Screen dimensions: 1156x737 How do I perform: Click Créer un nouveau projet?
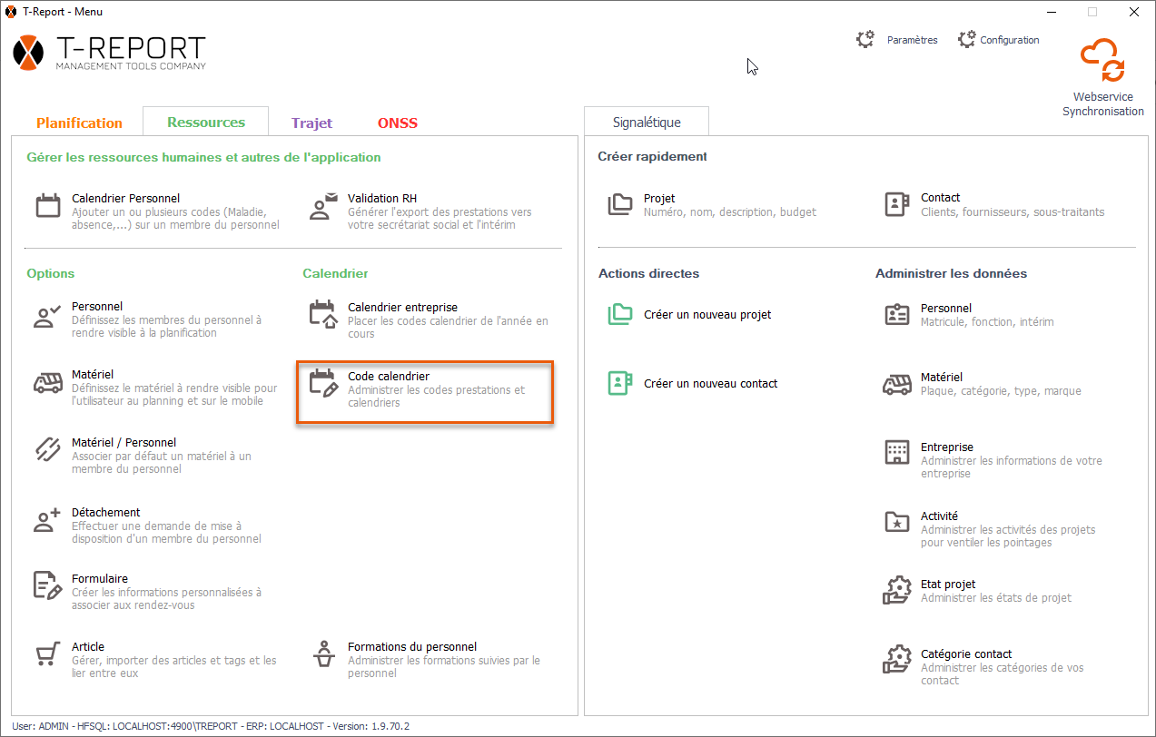point(706,315)
